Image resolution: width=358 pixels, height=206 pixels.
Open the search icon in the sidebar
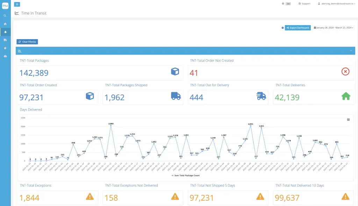point(5,16)
